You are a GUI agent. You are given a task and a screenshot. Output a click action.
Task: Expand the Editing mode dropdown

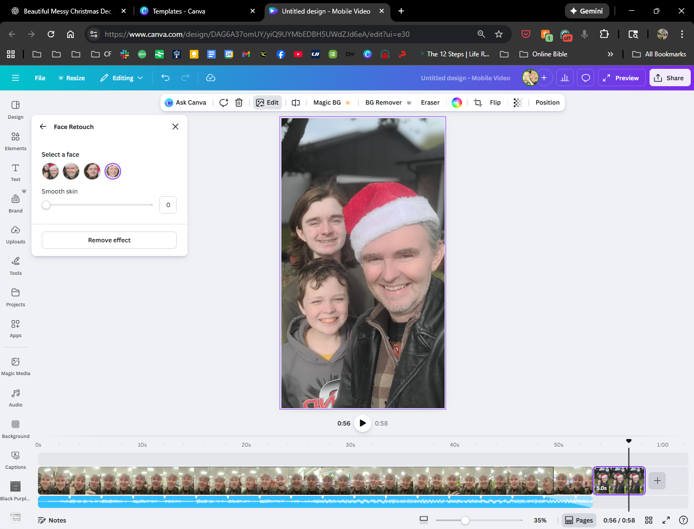click(122, 78)
